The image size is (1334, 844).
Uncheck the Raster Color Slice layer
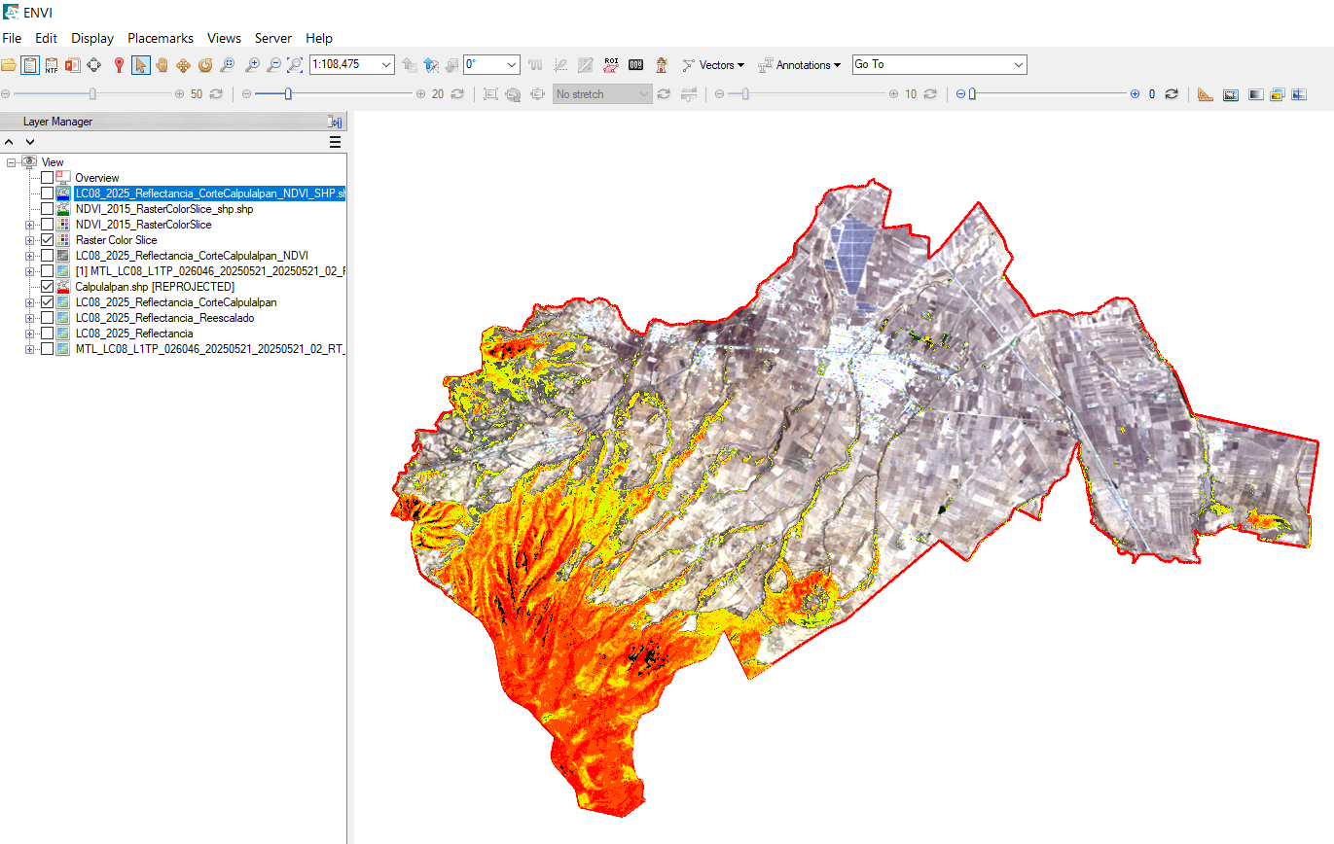pos(47,240)
